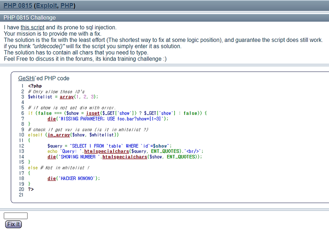Image resolution: width=329 pixels, height=231 pixels.
Task: Click the '$query' variable on line 12
Action: coord(55,146)
